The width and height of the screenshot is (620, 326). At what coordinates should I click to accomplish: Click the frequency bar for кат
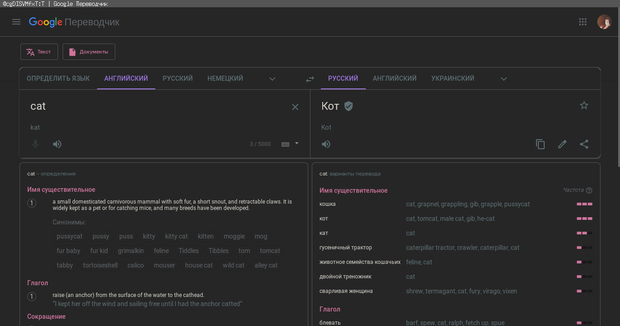pyautogui.click(x=585, y=233)
